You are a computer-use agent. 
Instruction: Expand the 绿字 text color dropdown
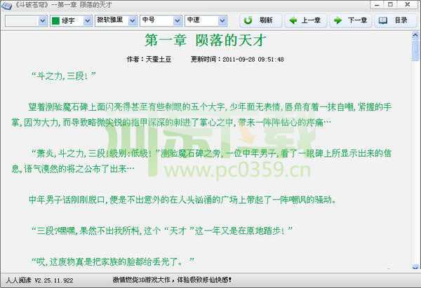pos(87,20)
